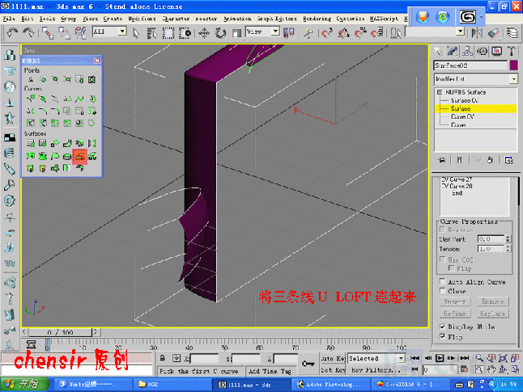Click the Start Point spinner arrows
523x392 pixels.
click(508, 238)
